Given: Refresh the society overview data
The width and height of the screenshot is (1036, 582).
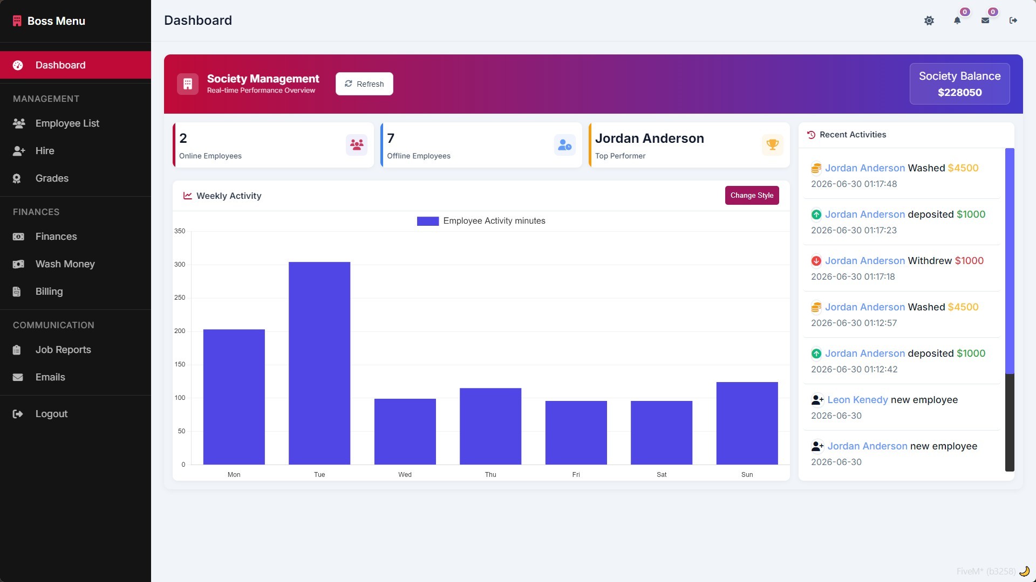Looking at the screenshot, I should [364, 84].
